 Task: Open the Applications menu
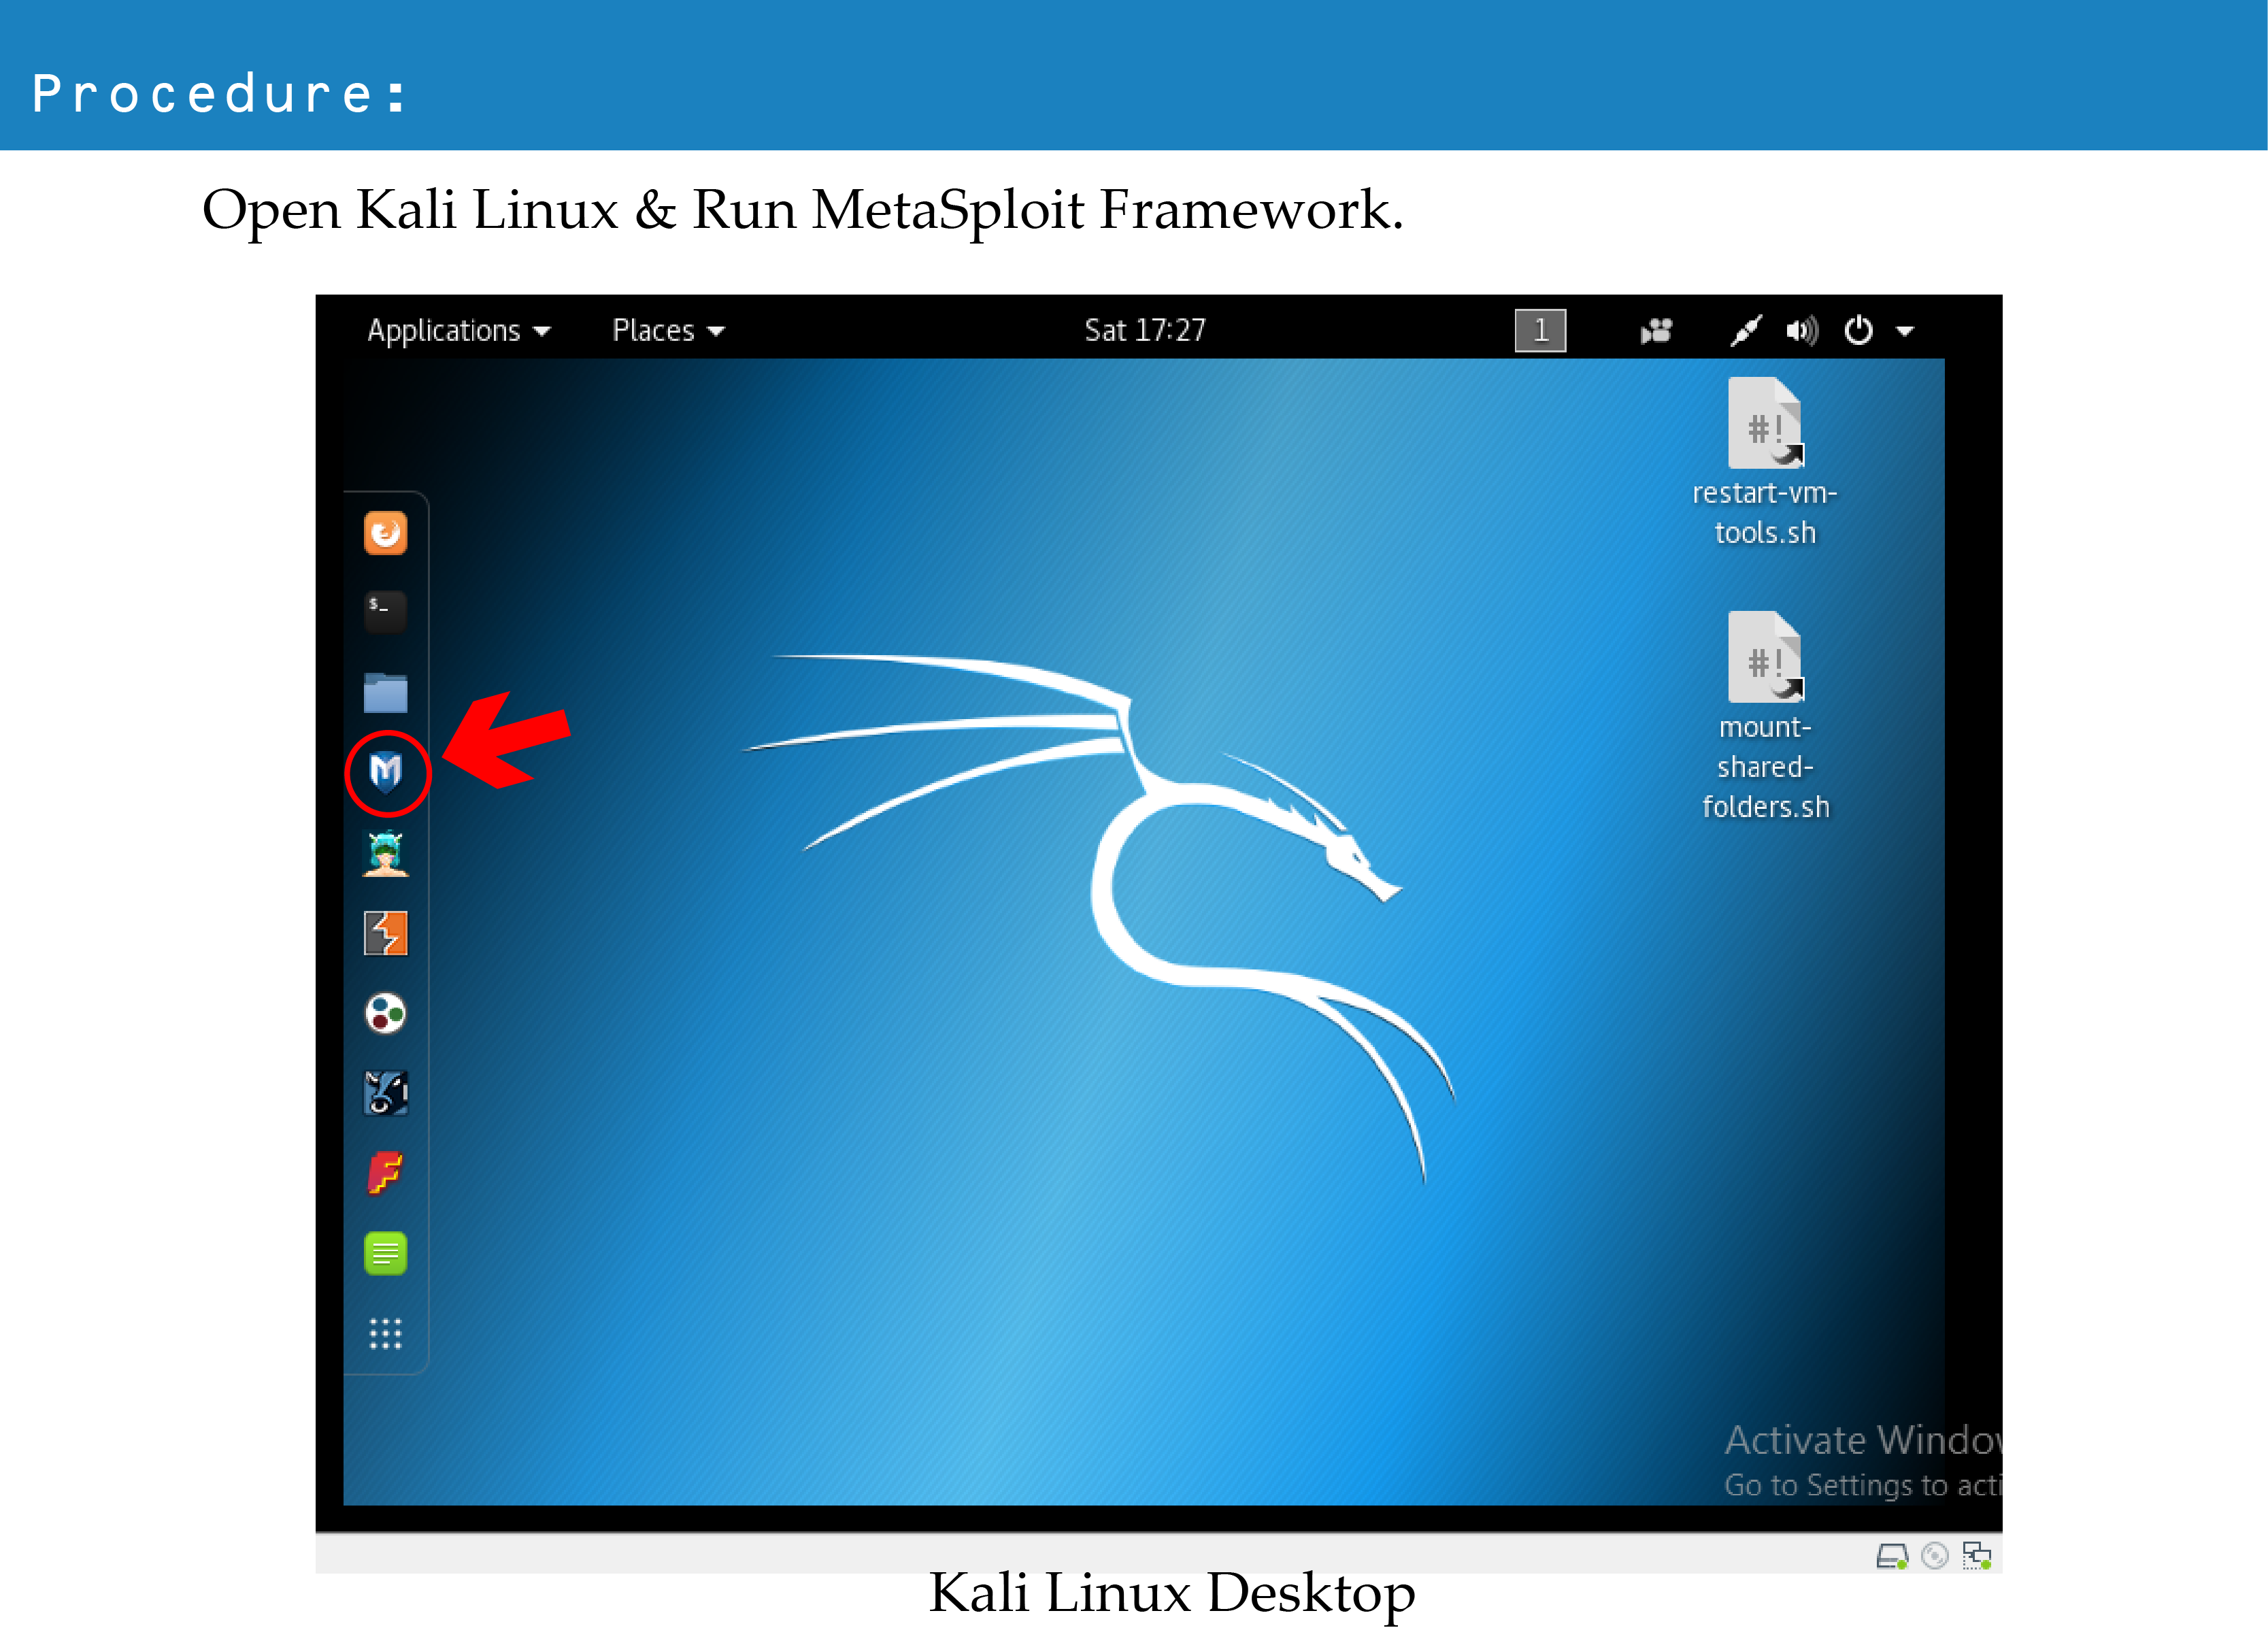(459, 331)
